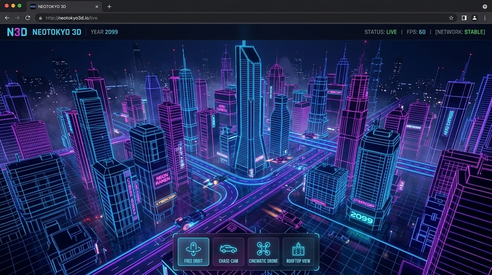Go forward in browser history
The height and width of the screenshot is (275, 492).
tap(17, 18)
